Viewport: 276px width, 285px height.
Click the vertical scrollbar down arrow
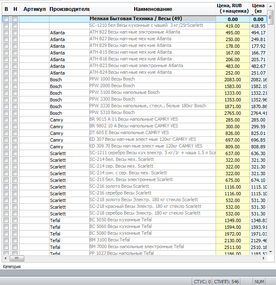click(x=271, y=252)
